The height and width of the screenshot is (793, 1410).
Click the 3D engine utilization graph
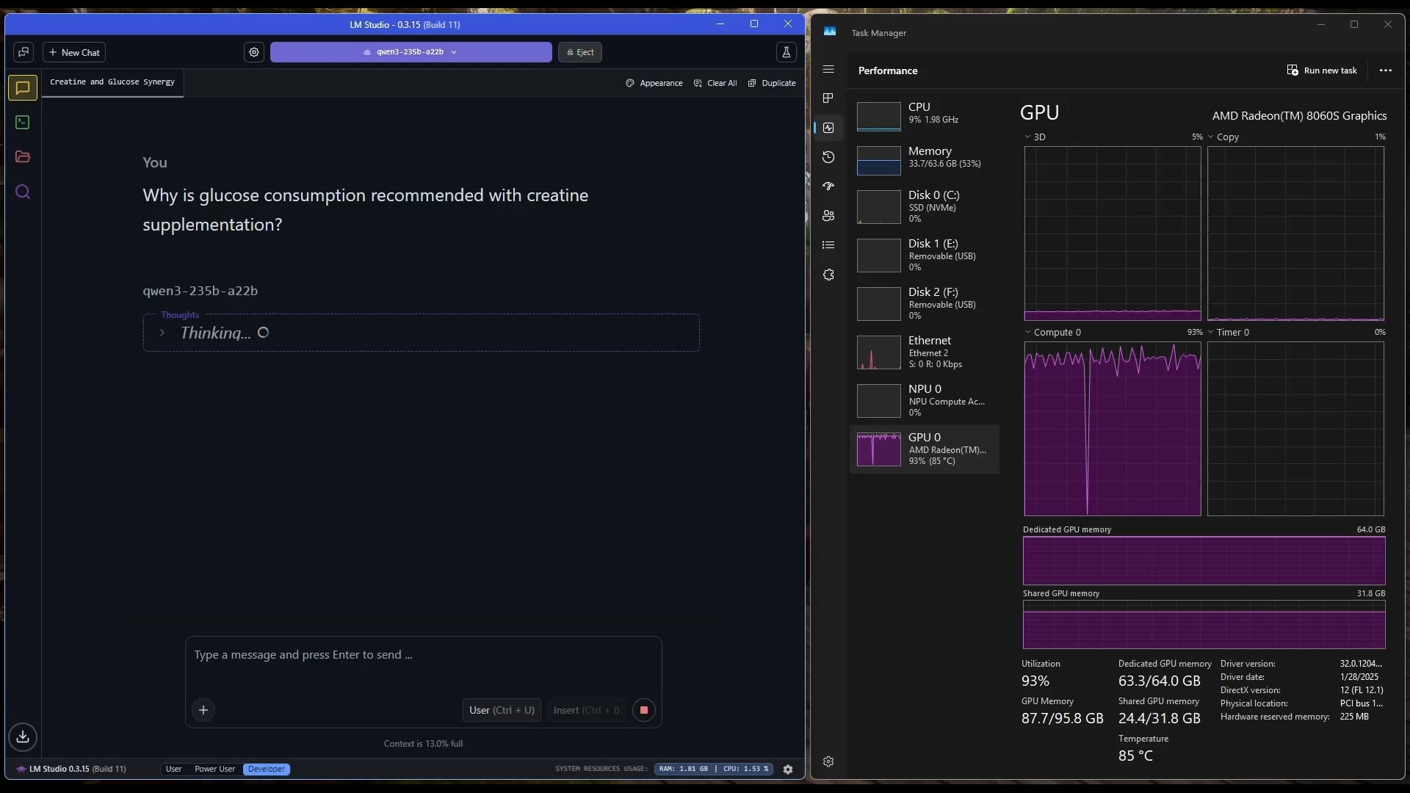point(1113,233)
